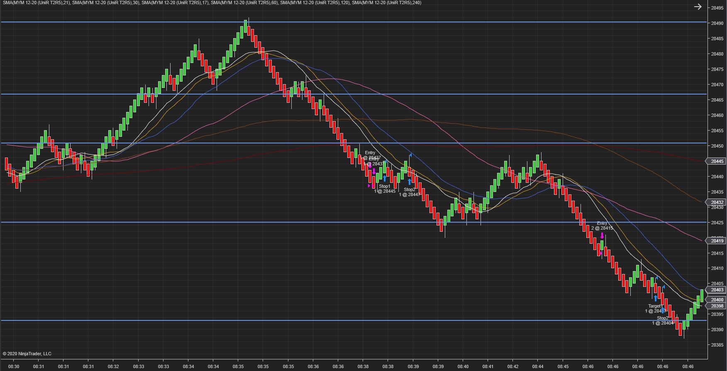Click the SMA indicator label at top

point(212,3)
